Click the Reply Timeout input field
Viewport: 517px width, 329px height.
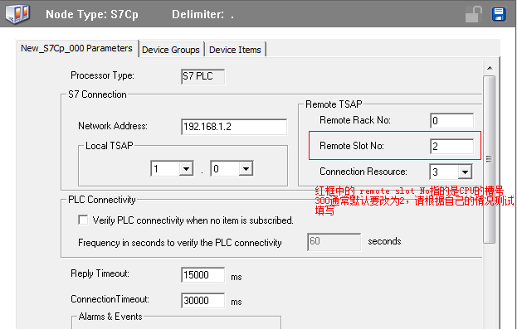click(x=202, y=274)
